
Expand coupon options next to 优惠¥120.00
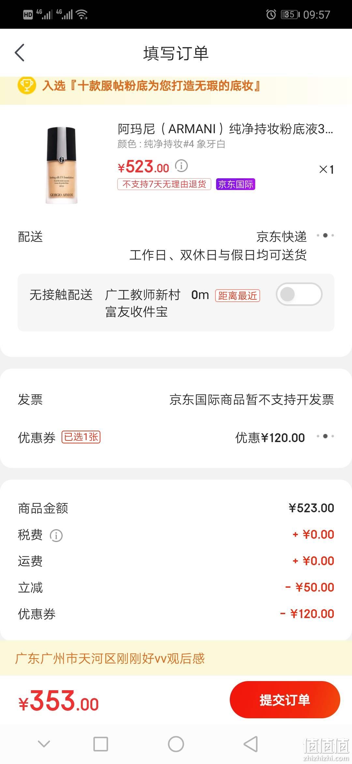click(325, 436)
